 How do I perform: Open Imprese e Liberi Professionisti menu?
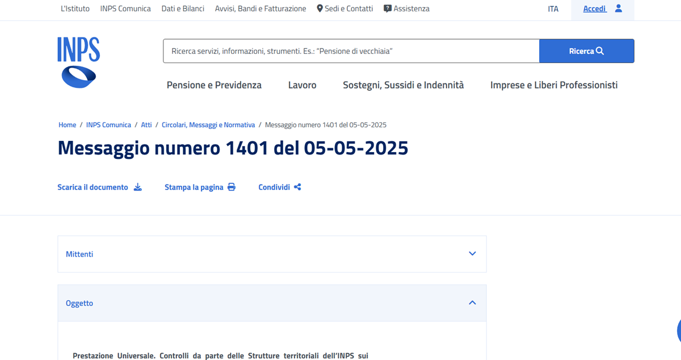tap(554, 85)
